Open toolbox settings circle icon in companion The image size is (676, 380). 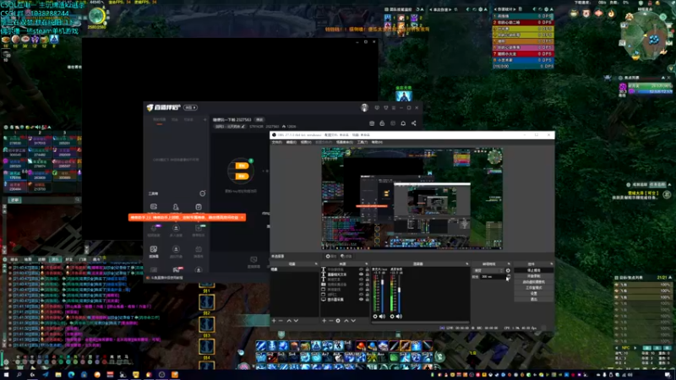coord(202,193)
